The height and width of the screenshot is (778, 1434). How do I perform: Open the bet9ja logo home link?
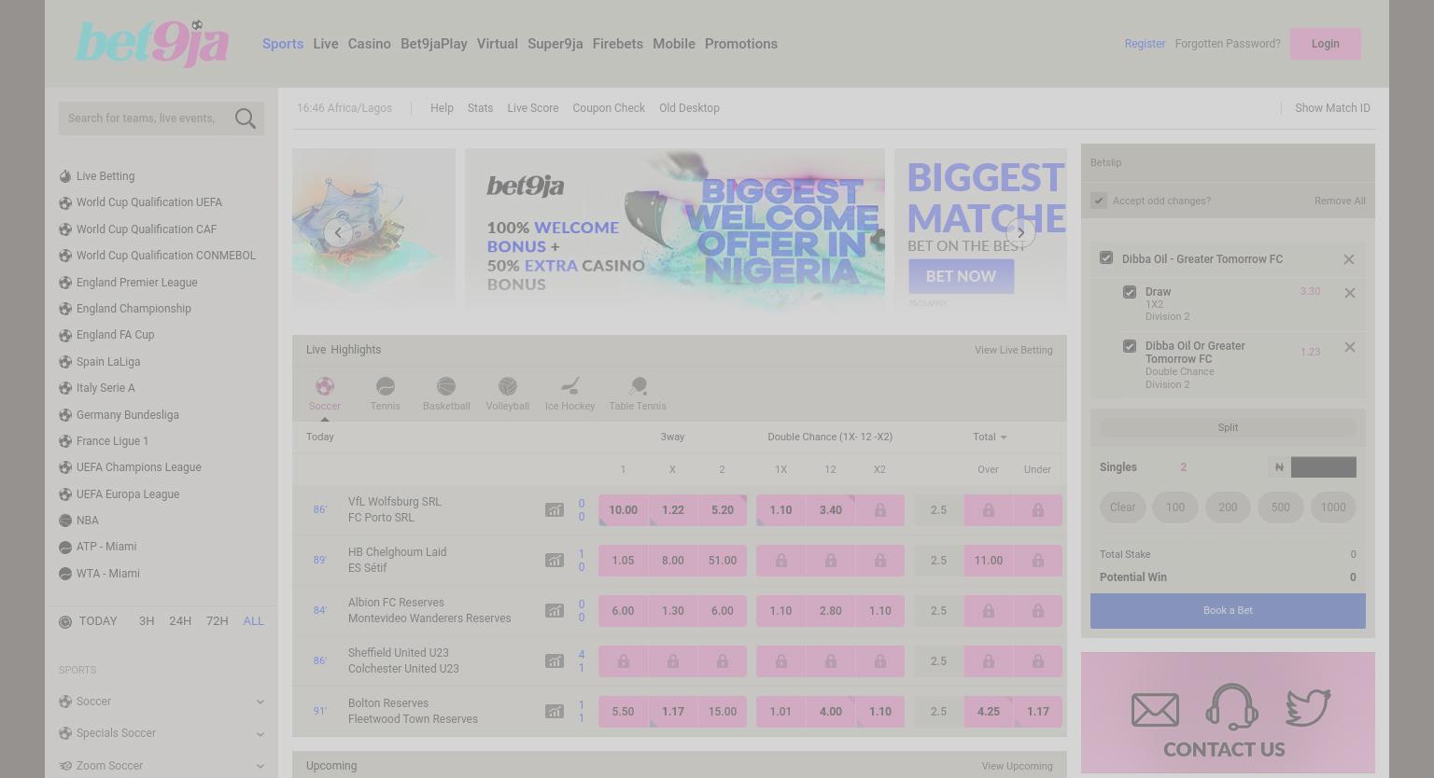[x=152, y=43]
